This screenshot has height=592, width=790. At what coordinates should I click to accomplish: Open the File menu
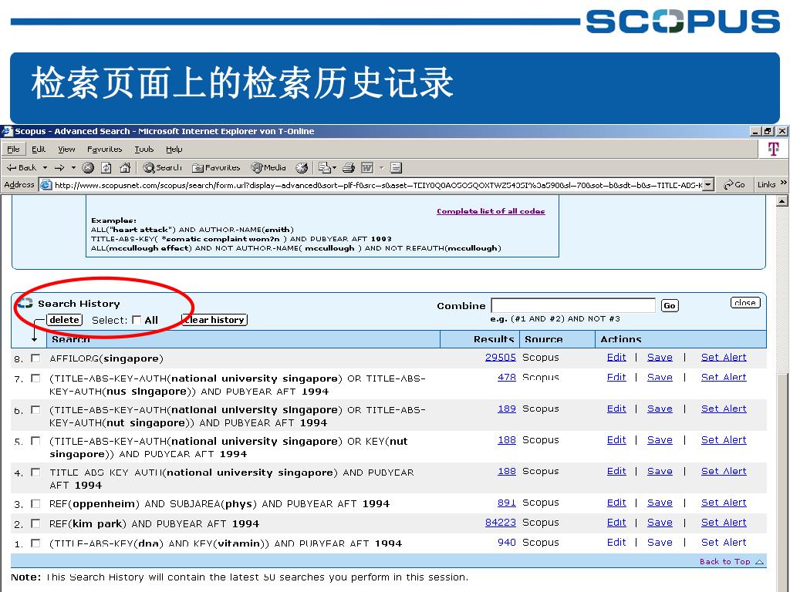coord(13,149)
